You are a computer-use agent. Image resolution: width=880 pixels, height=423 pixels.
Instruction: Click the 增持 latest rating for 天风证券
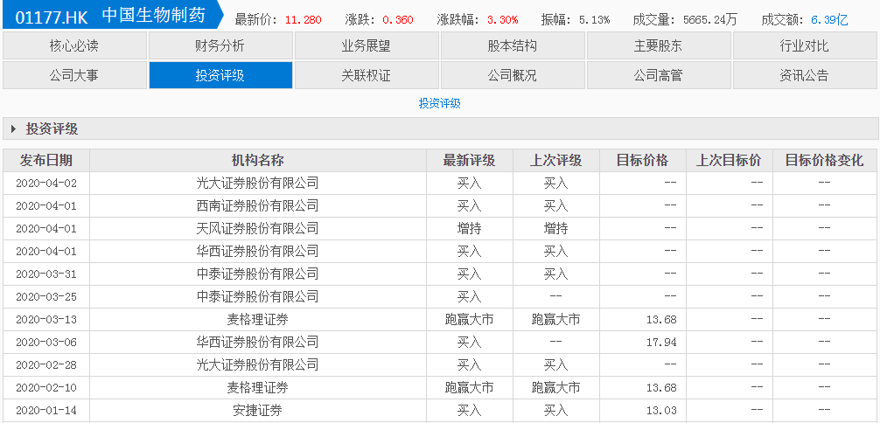pos(469,228)
